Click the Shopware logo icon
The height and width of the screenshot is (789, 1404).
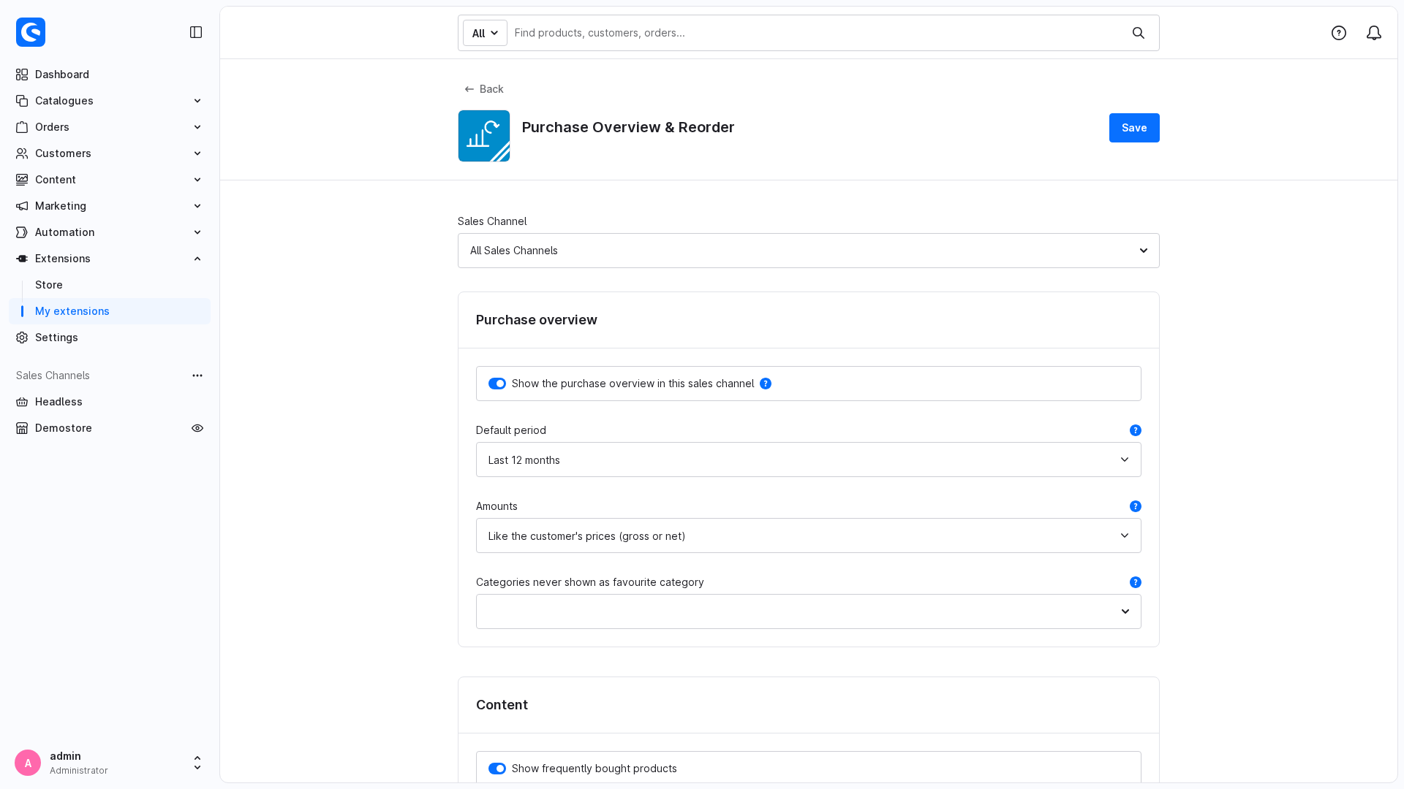coord(31,32)
